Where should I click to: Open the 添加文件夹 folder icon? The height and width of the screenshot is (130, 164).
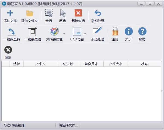pos(30,13)
